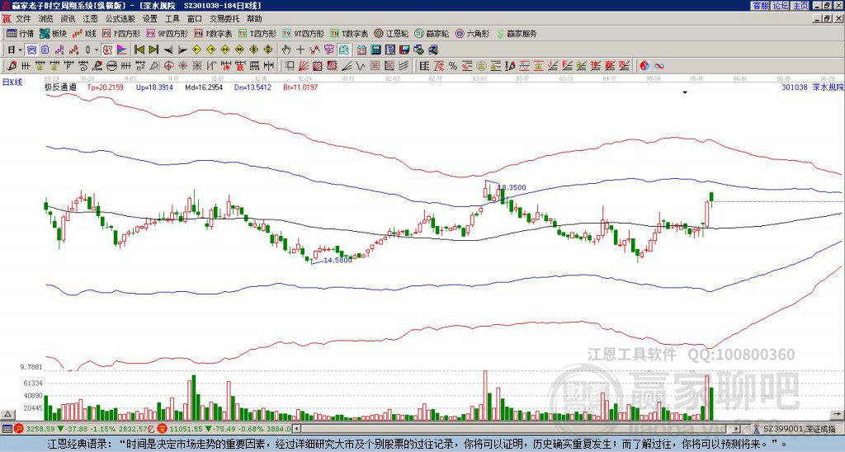Image resolution: width=845 pixels, height=452 pixels.
Task: Click the 18.3500 high price marker
Action: [x=512, y=187]
